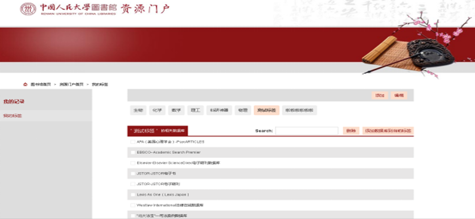
Task: Click the home icon in the breadcrumb
Action: pyautogui.click(x=25, y=85)
